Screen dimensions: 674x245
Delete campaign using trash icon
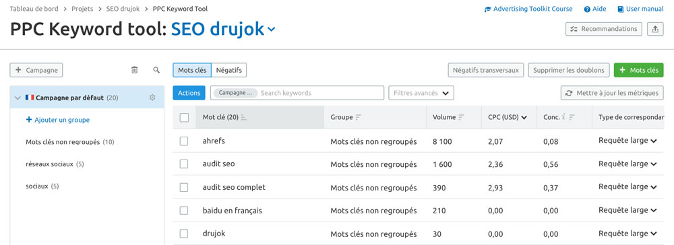(x=135, y=70)
